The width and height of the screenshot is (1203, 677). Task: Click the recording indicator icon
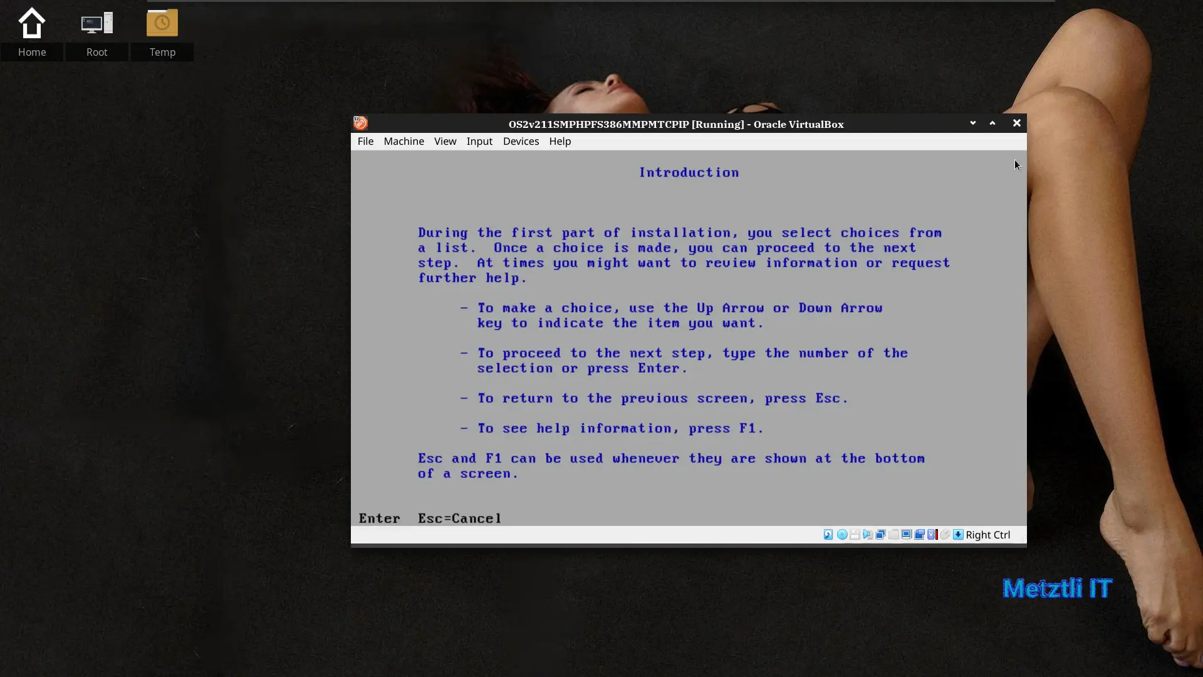[919, 535]
